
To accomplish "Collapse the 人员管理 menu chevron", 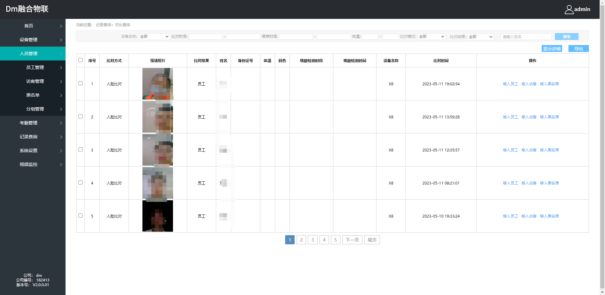I will [61, 54].
